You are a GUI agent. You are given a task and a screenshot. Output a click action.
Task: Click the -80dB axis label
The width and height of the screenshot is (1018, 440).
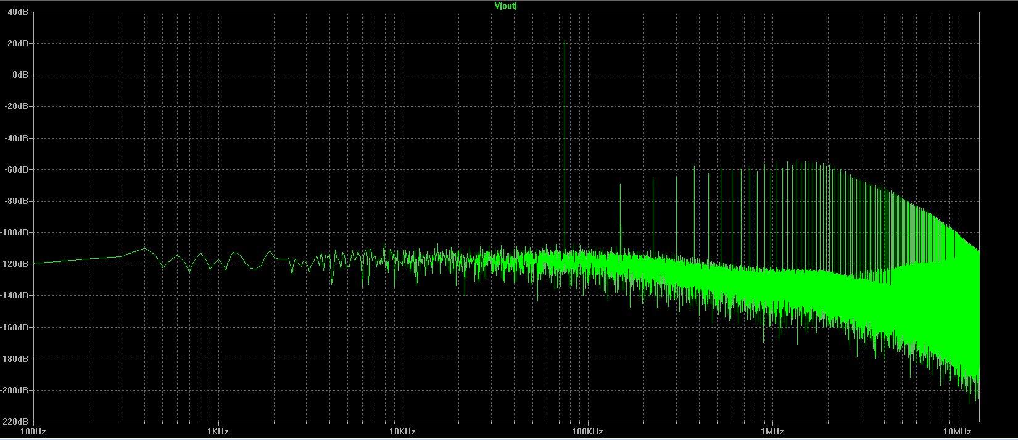tap(17, 201)
